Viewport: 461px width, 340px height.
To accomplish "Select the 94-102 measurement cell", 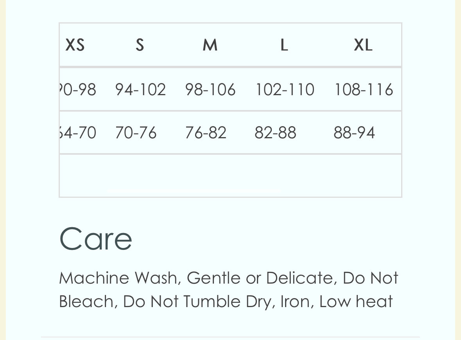I will (140, 90).
